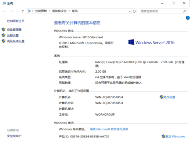Click the text Windows Server 2016 Standard

[81, 37]
